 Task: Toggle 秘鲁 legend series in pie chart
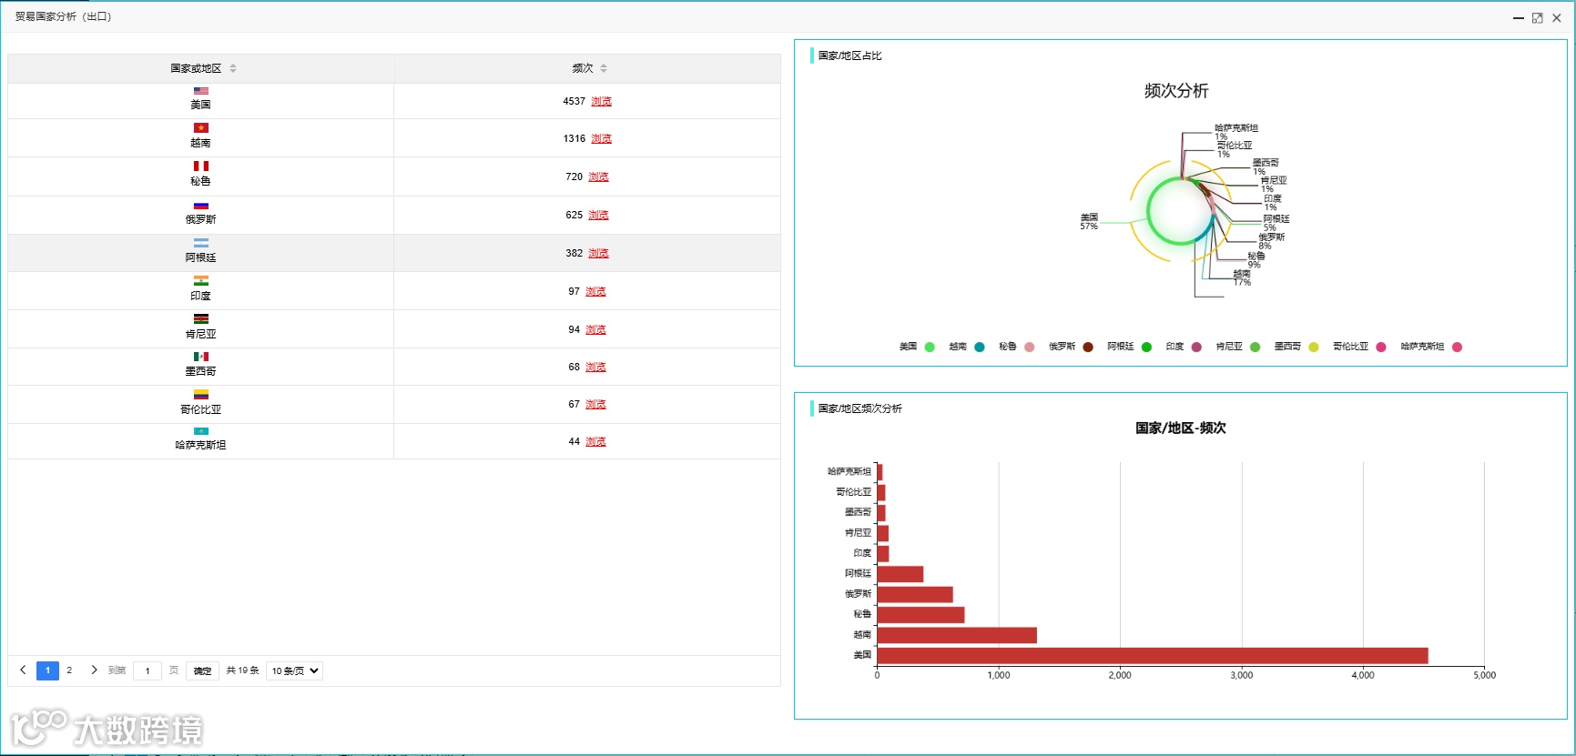point(1017,347)
